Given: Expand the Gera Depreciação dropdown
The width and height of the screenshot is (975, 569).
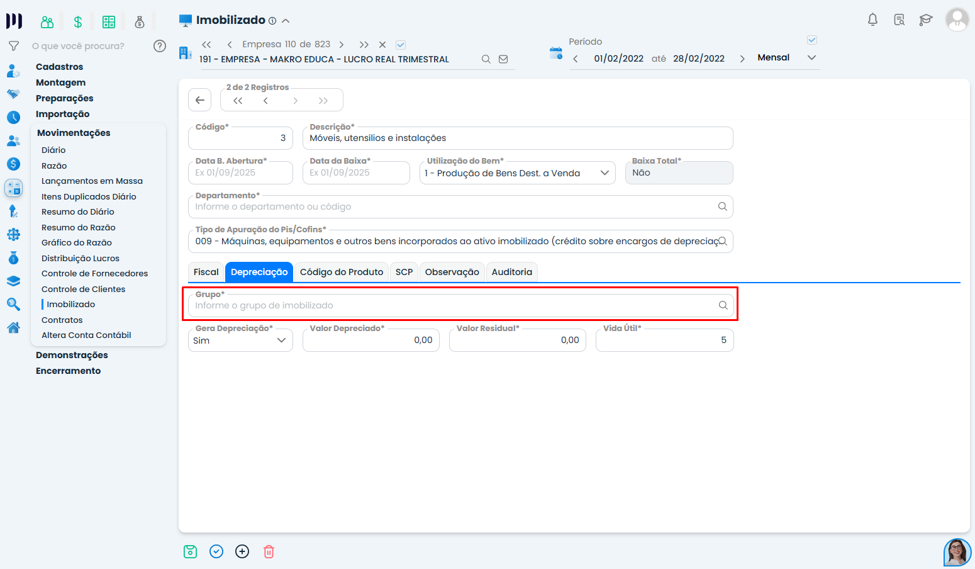Looking at the screenshot, I should (240, 341).
